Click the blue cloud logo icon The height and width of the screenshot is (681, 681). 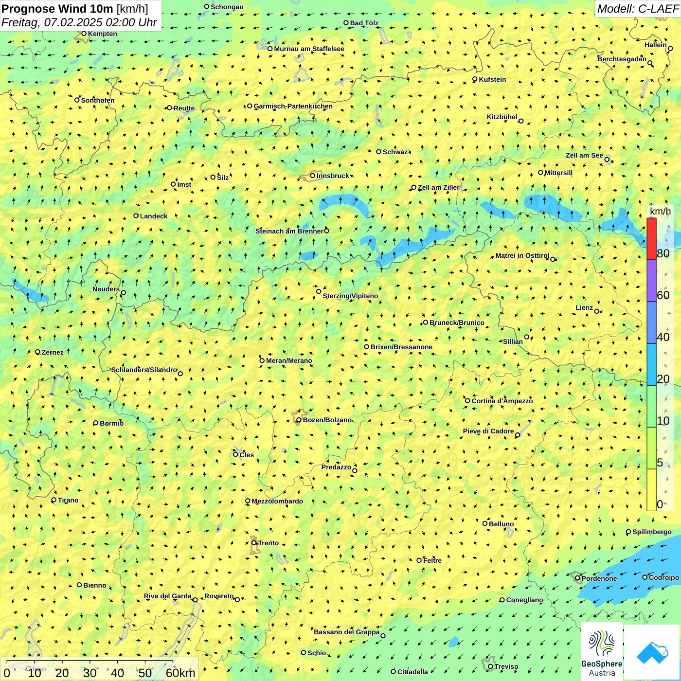[652, 652]
